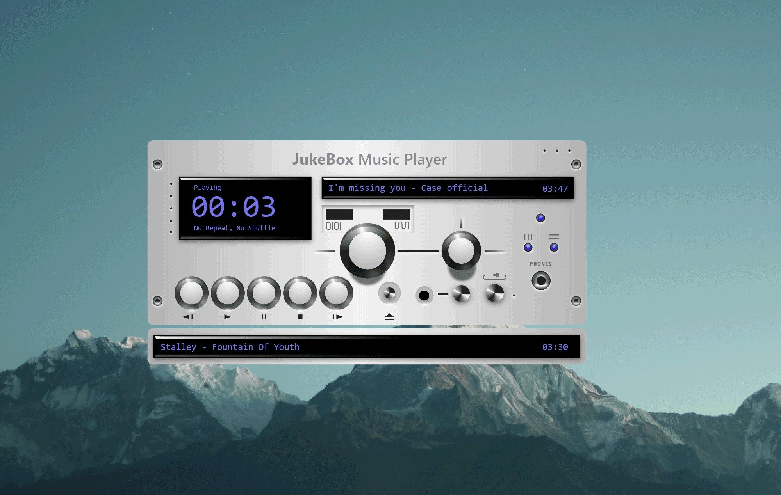This screenshot has width=781, height=495.
Task: Click black bar above 0101 symbol
Action: coord(339,215)
